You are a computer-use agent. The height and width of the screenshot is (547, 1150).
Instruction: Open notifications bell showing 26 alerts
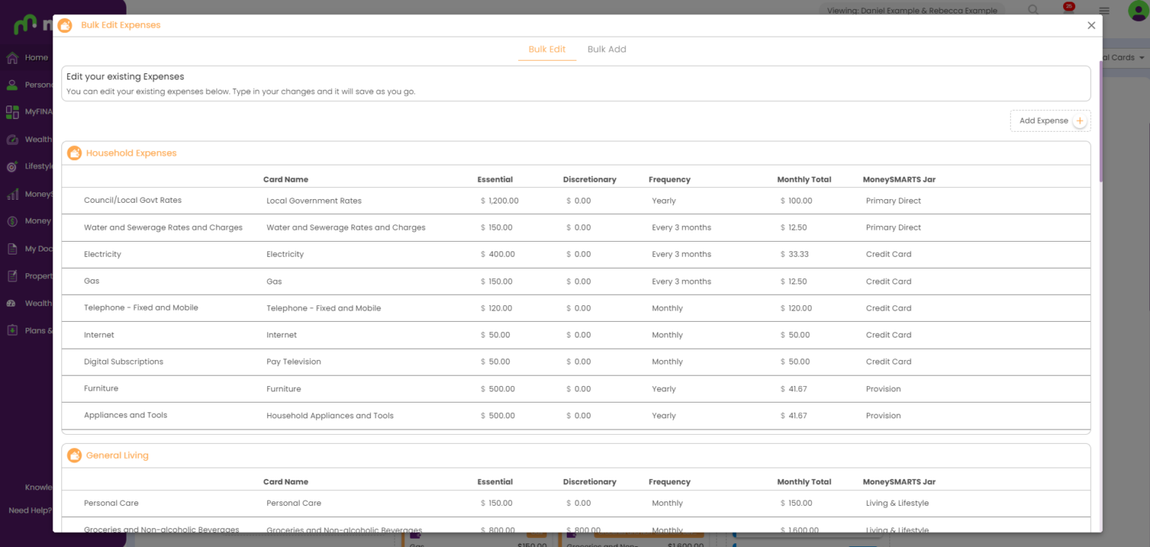coord(1068,10)
